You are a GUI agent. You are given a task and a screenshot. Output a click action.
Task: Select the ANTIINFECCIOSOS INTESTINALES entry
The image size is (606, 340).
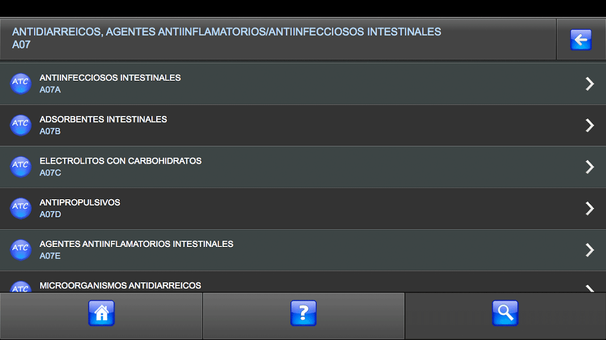click(303, 83)
